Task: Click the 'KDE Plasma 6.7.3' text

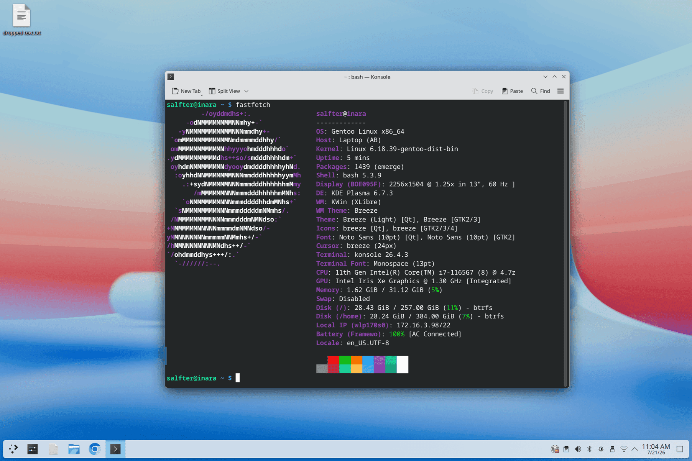Action: click(x=362, y=193)
